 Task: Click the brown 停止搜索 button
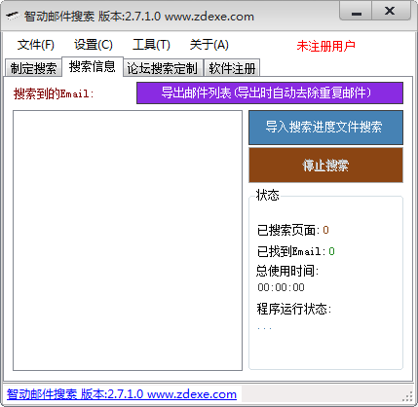pos(325,166)
